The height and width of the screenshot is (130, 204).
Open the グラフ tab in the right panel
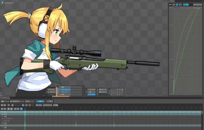click(x=172, y=1)
